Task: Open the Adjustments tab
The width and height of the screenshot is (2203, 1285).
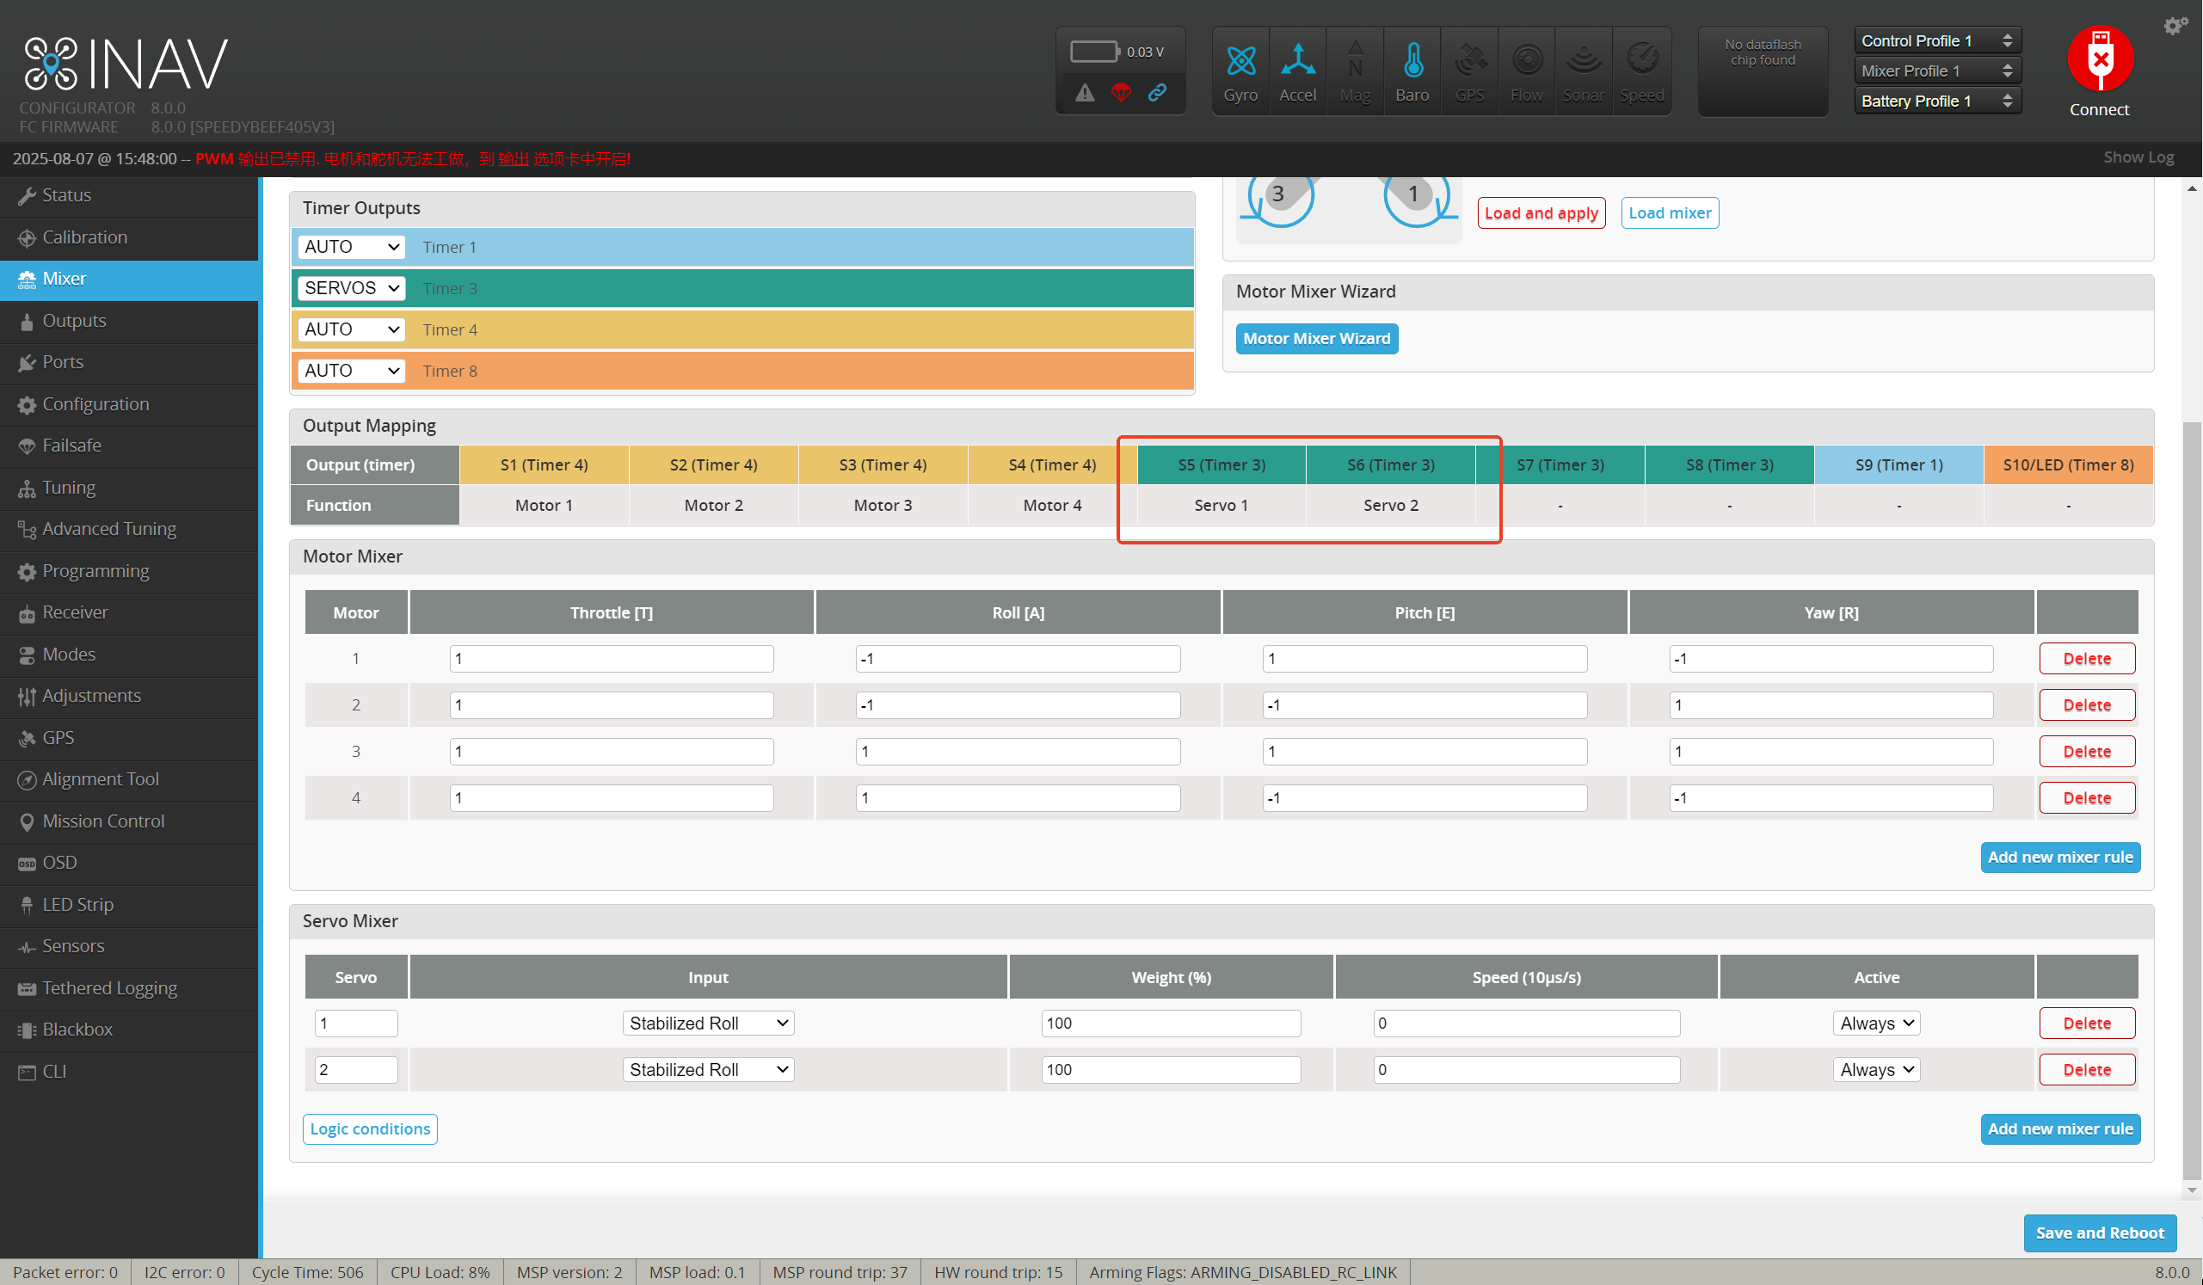Action: point(129,696)
